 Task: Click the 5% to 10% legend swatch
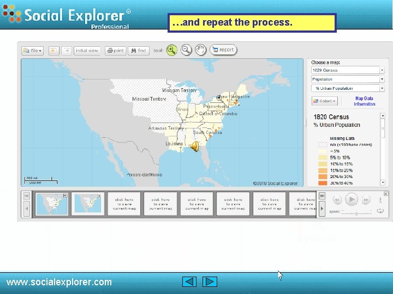(323, 157)
